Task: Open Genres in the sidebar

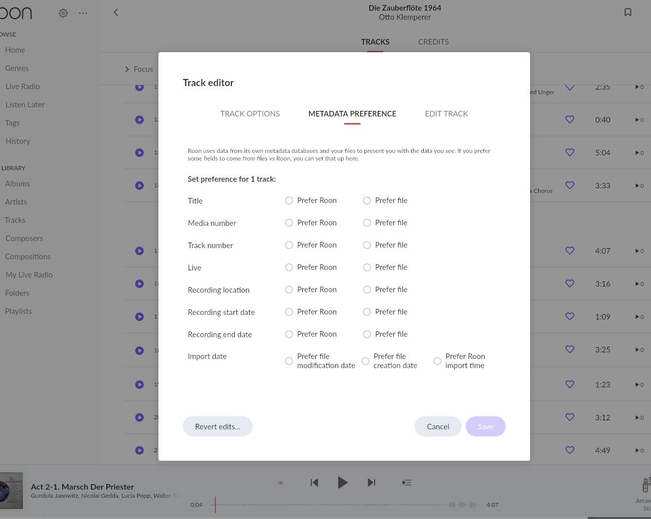Action: (17, 68)
